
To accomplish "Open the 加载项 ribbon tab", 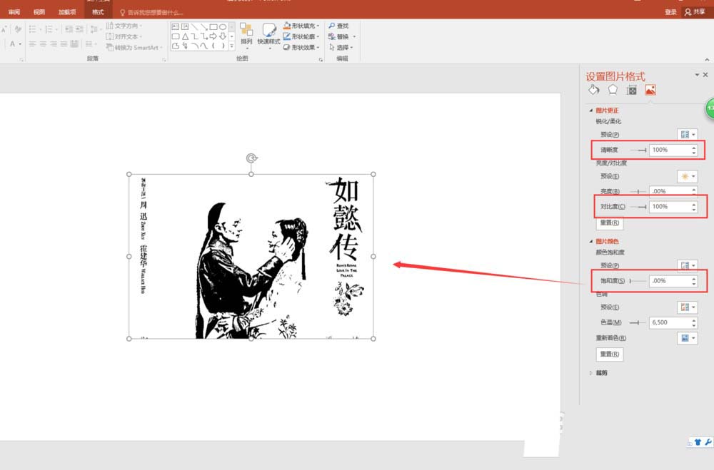I will [67, 12].
